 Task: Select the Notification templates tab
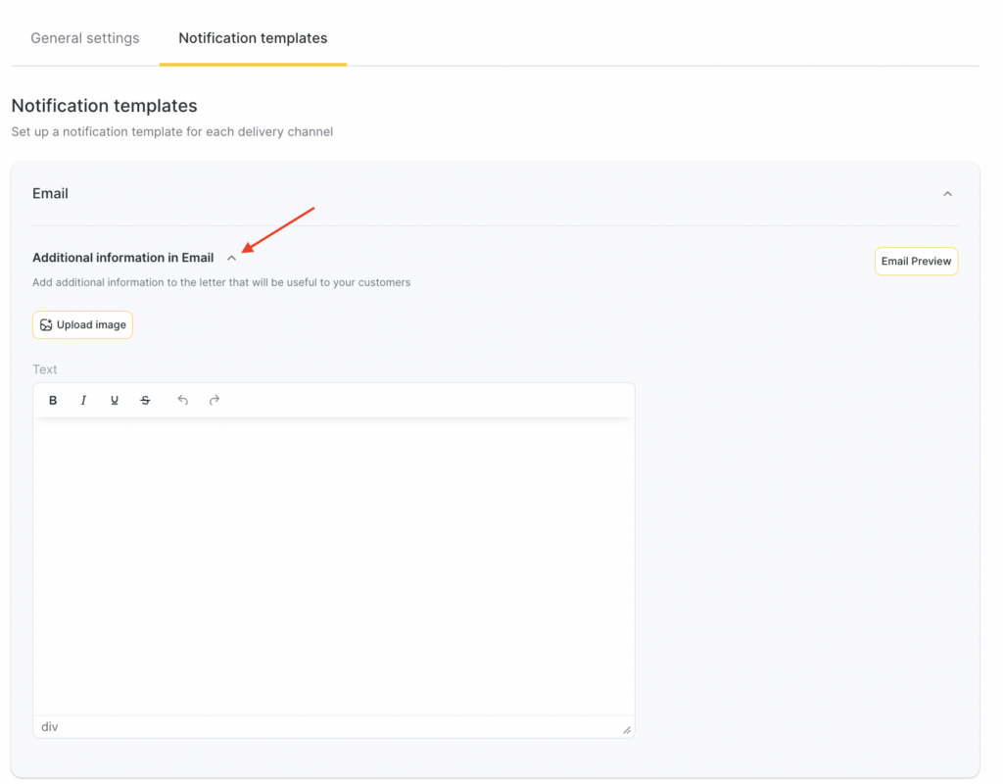[253, 38]
